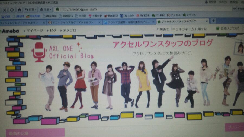Viewport: 244px width, 137px height.
Task: Open the second bookmark with blue text
Action: (18, 16)
